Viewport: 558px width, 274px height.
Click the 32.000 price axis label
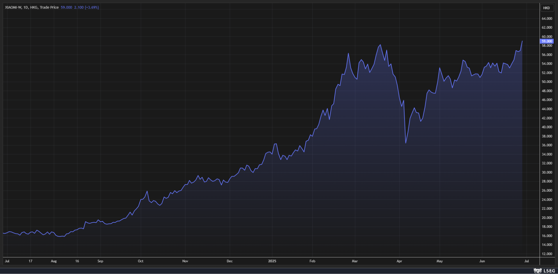tap(547, 163)
